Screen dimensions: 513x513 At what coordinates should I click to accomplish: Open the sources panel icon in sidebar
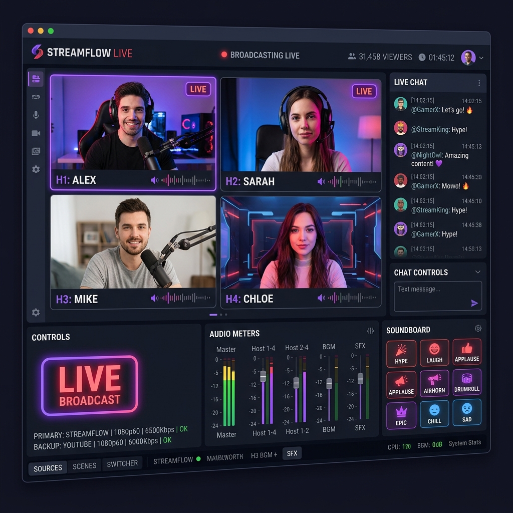coord(36,79)
